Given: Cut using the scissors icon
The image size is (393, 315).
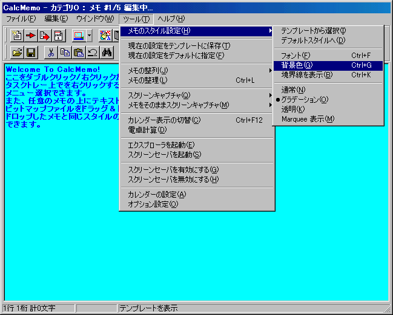Looking at the screenshot, I should click(51, 53).
